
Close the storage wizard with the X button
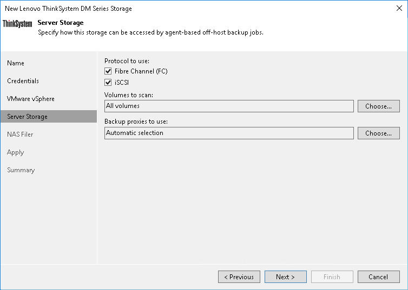pos(397,9)
